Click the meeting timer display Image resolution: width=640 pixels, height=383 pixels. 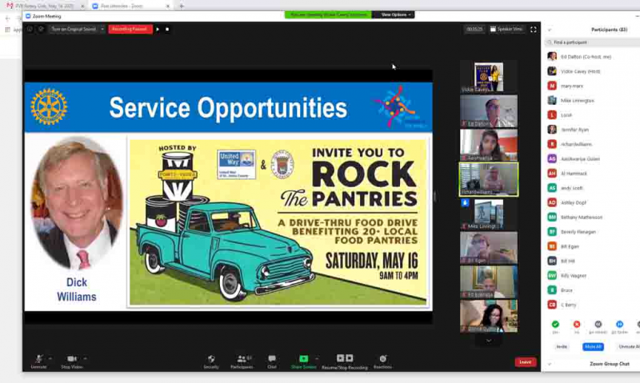click(474, 29)
